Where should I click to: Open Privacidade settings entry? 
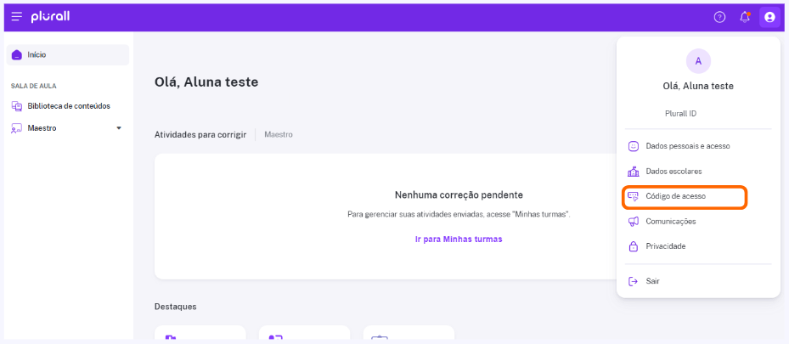pos(698,246)
